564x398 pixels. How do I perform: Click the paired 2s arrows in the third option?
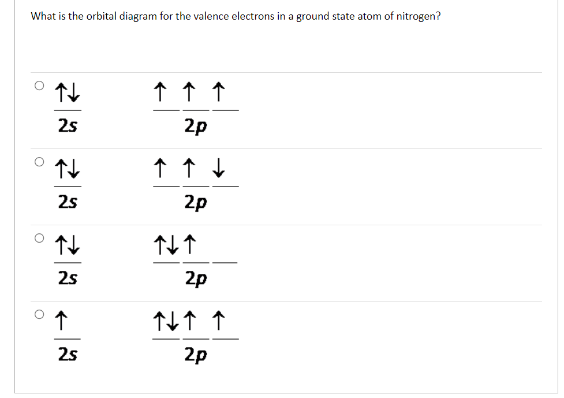point(68,244)
